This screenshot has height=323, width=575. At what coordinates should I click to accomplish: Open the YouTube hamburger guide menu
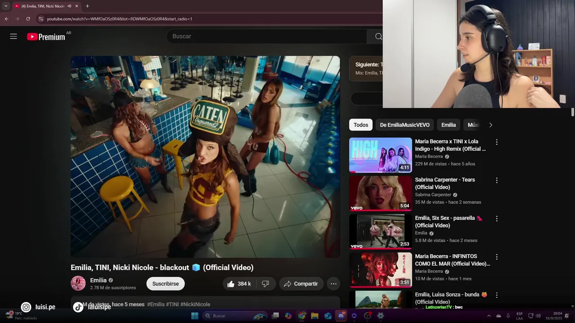click(x=13, y=36)
